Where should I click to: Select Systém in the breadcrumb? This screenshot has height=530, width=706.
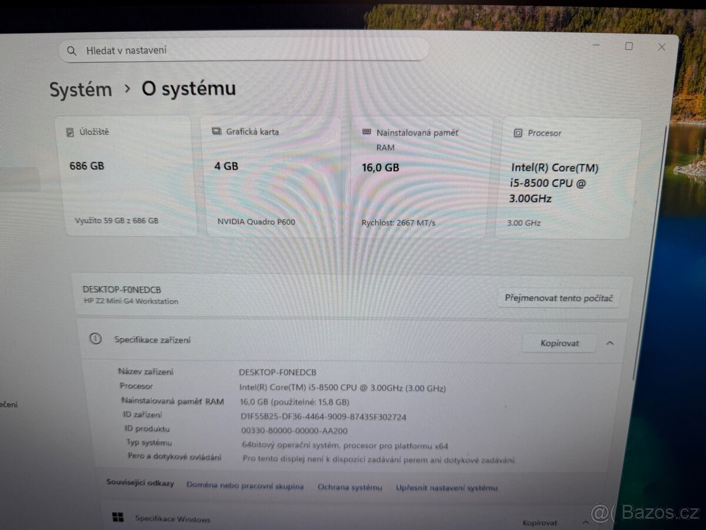pyautogui.click(x=81, y=90)
